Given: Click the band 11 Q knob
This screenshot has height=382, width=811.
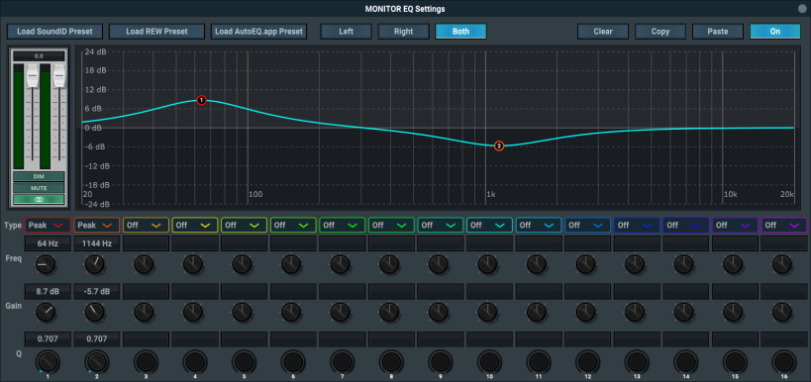Looking at the screenshot, I should click(539, 361).
